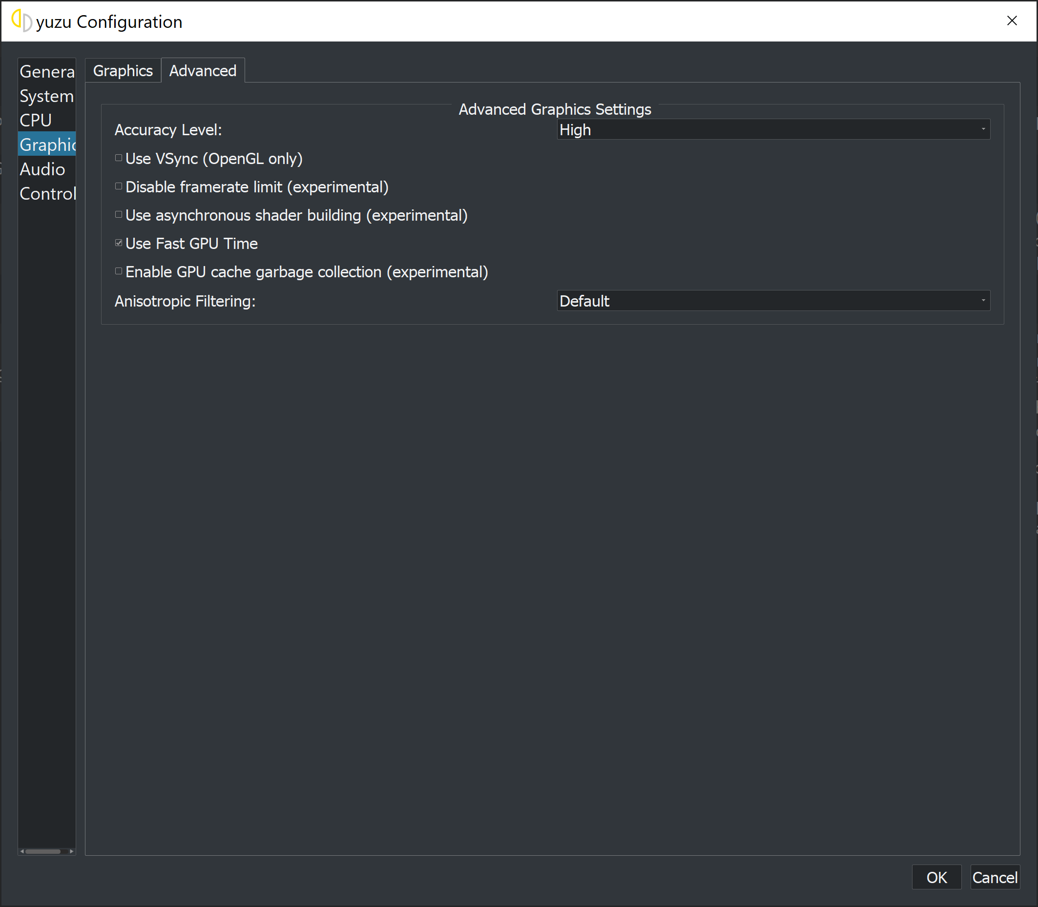Click Advanced Graphics Settings group title
The width and height of the screenshot is (1038, 907).
click(555, 109)
